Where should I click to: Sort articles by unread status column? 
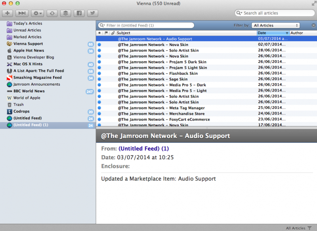(99, 33)
